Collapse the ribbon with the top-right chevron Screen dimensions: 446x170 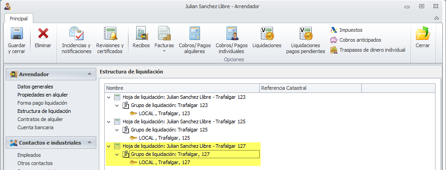click(436, 18)
